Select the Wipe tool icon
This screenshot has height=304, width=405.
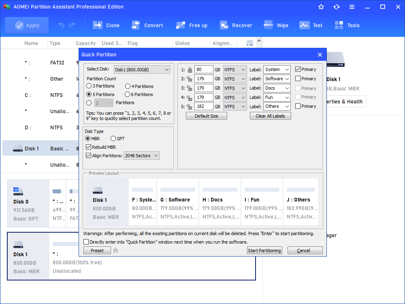click(269, 25)
